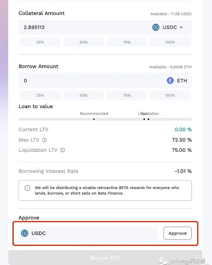Open the USDC collateral token dropdown
The image size is (212, 265).
click(181, 27)
